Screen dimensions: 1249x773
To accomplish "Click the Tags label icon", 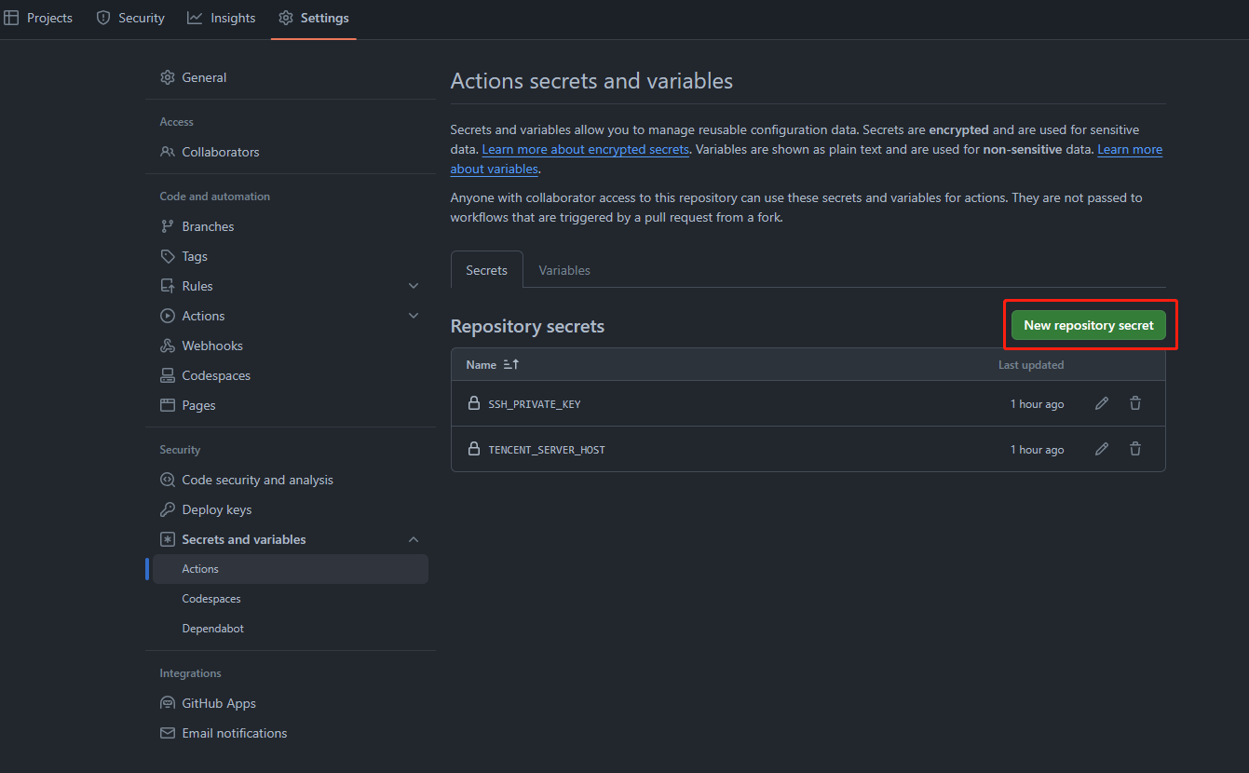I will tap(168, 256).
